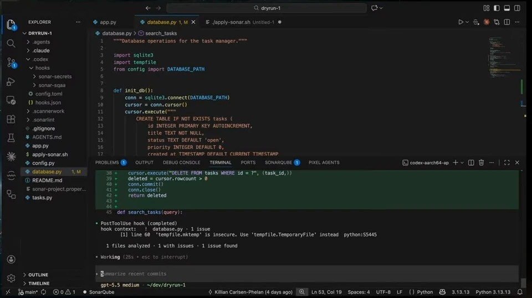
Task: Click the editor minimap
Action: pos(504,58)
